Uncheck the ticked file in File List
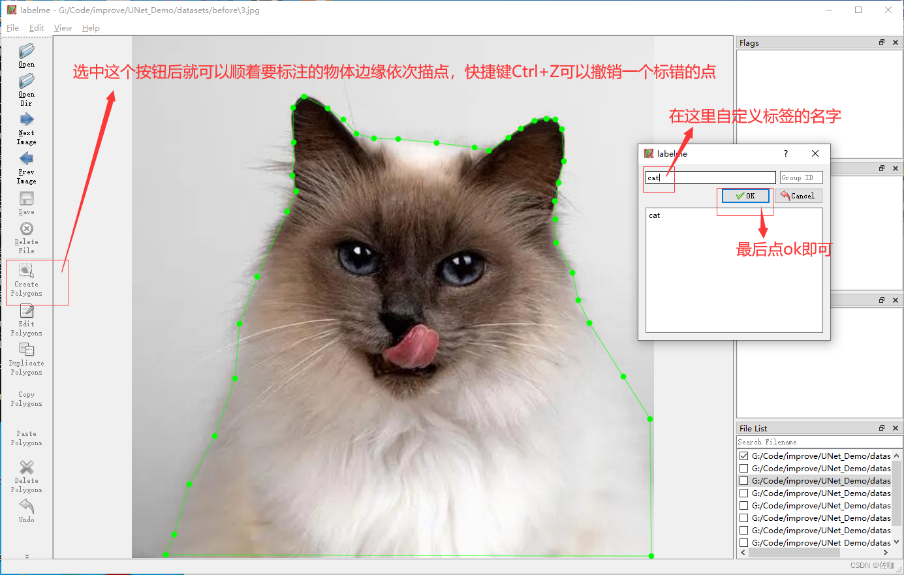Image resolution: width=904 pixels, height=575 pixels. (743, 456)
